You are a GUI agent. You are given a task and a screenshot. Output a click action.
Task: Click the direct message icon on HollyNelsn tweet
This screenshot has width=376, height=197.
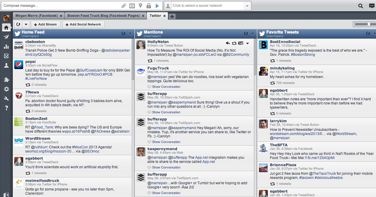click(241, 43)
